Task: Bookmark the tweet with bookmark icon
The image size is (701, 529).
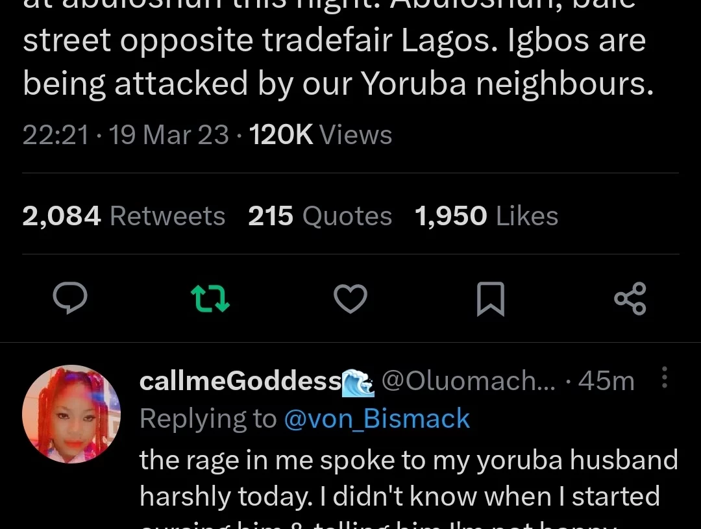Action: pyautogui.click(x=491, y=299)
